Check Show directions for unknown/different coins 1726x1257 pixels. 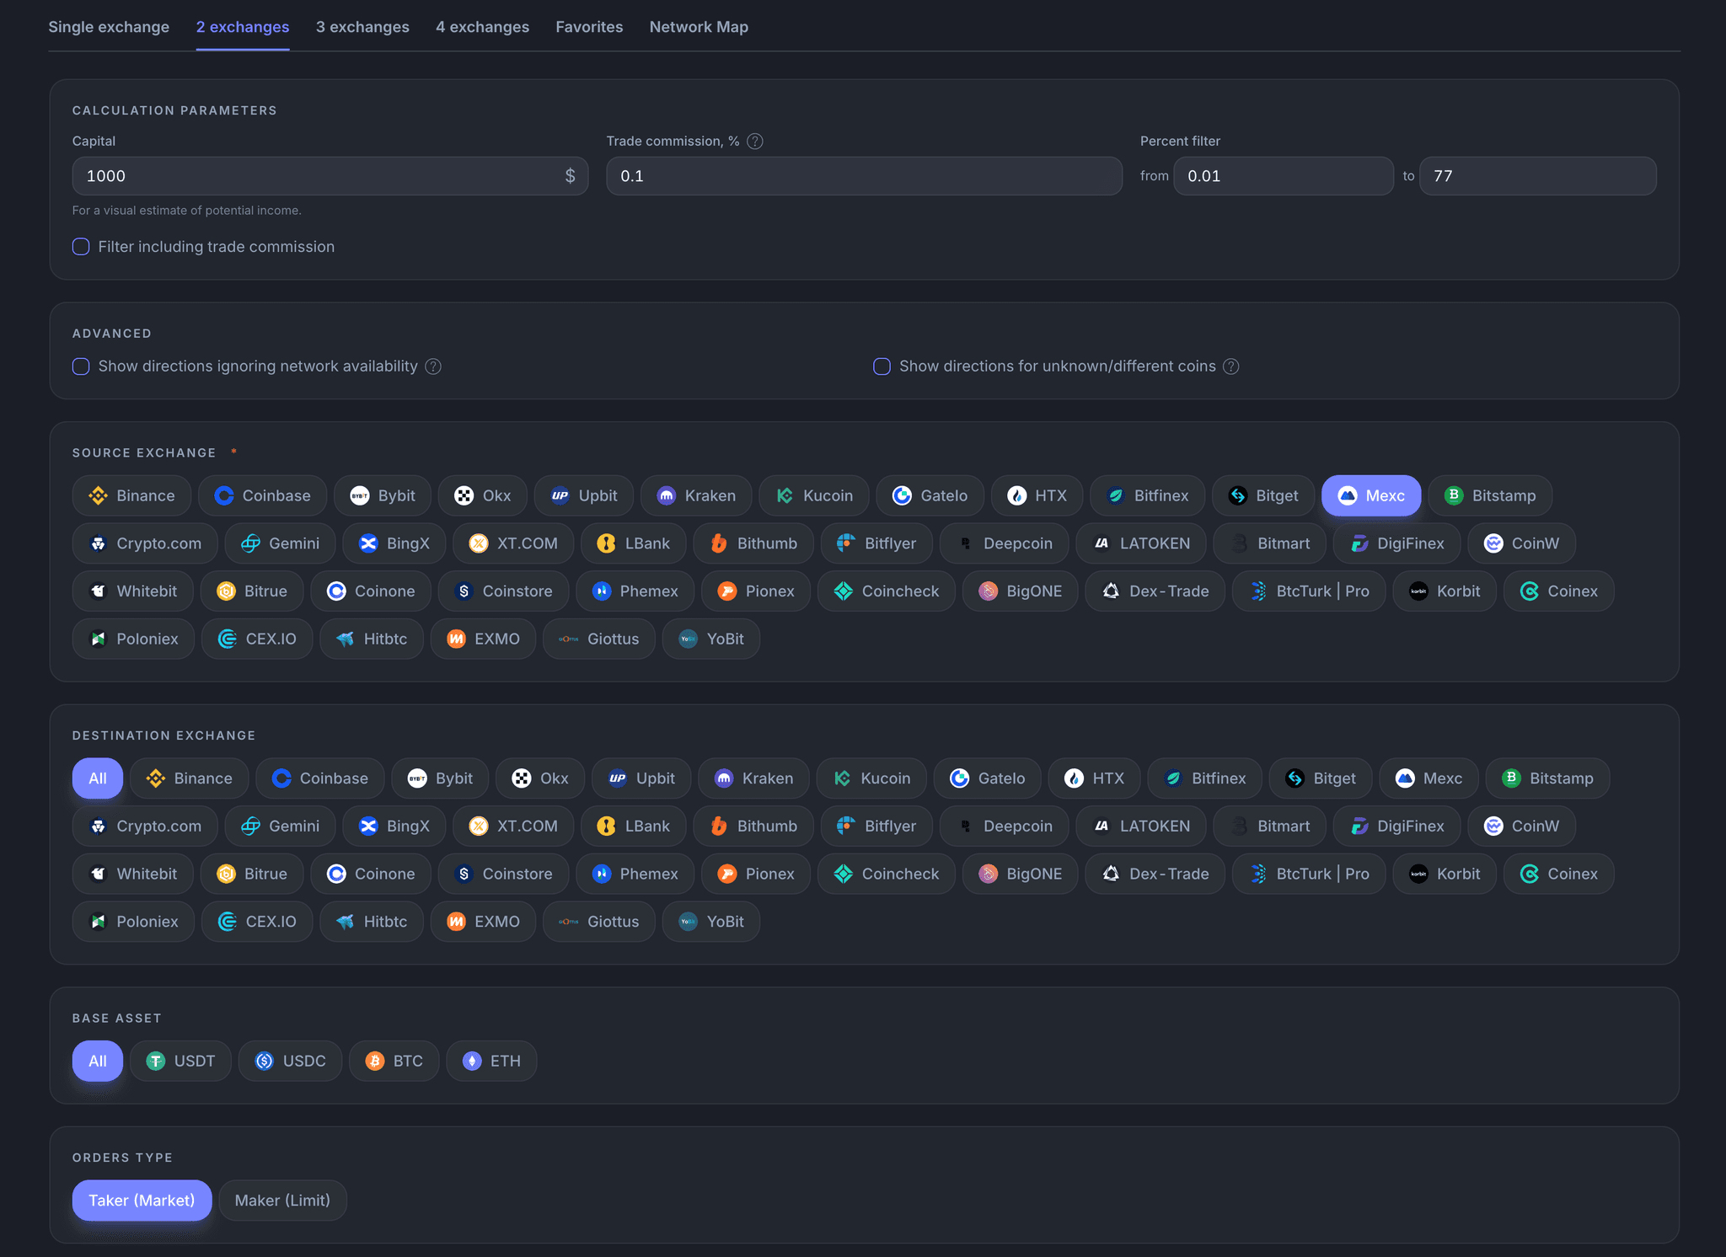[x=882, y=366]
